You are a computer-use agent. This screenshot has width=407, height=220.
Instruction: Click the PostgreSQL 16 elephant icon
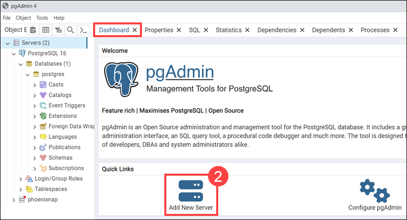(x=22, y=53)
